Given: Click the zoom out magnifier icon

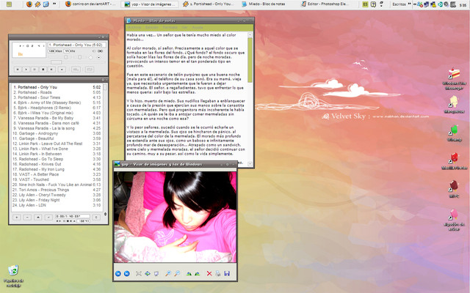Looking at the screenshot, I should click(178, 273).
